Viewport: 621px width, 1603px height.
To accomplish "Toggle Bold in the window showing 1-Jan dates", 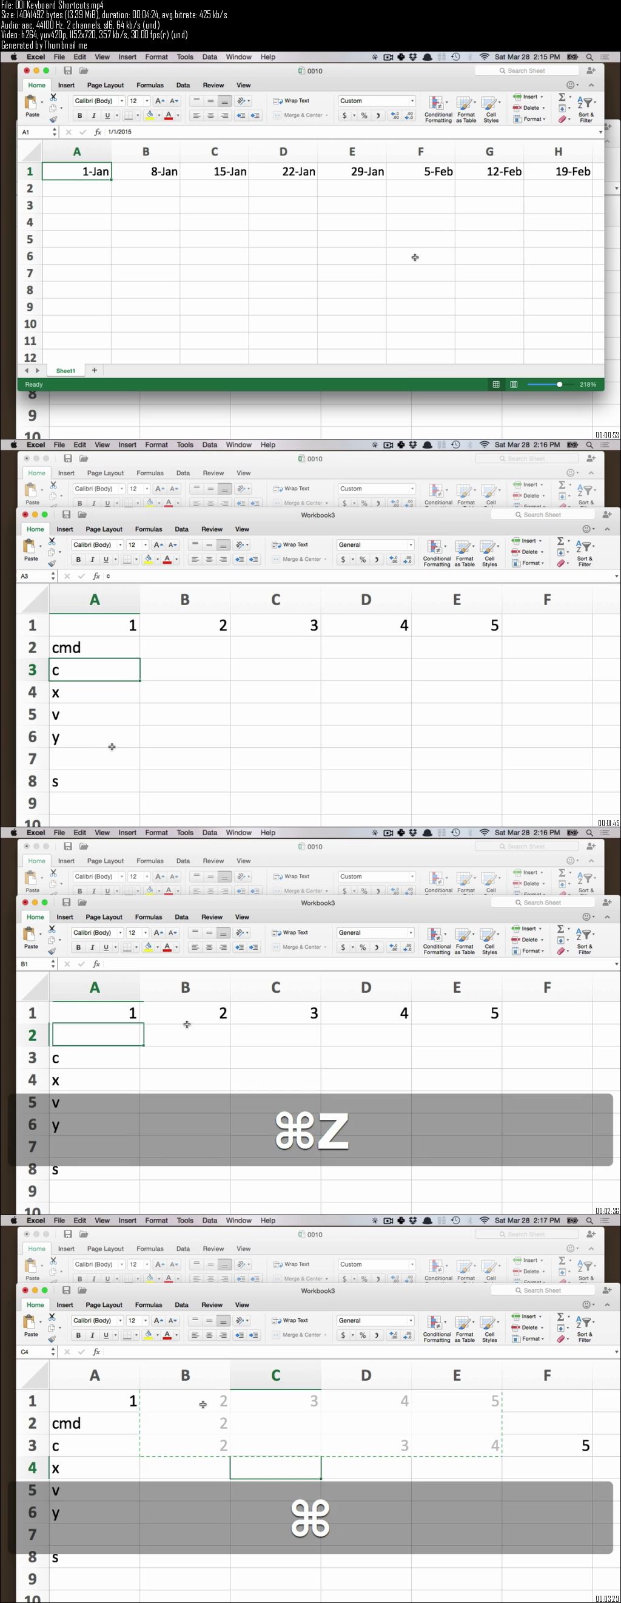I will [x=79, y=116].
